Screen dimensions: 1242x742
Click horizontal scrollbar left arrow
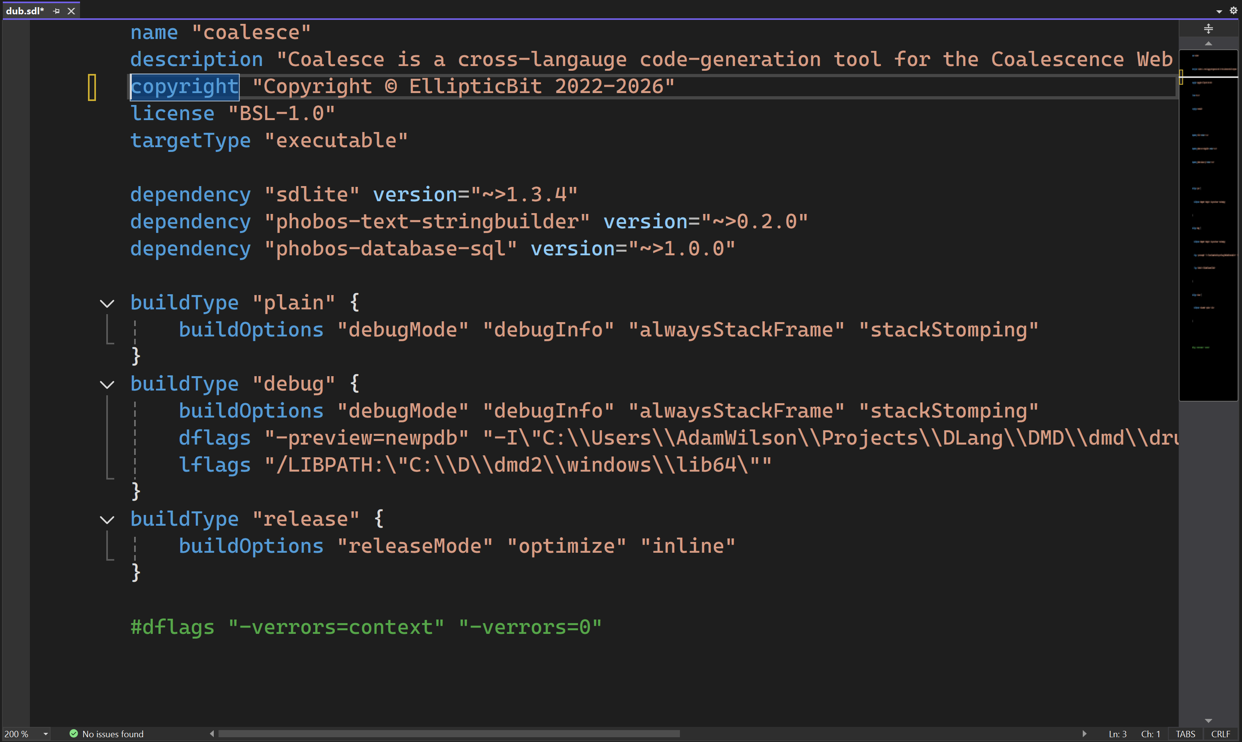coord(212,734)
